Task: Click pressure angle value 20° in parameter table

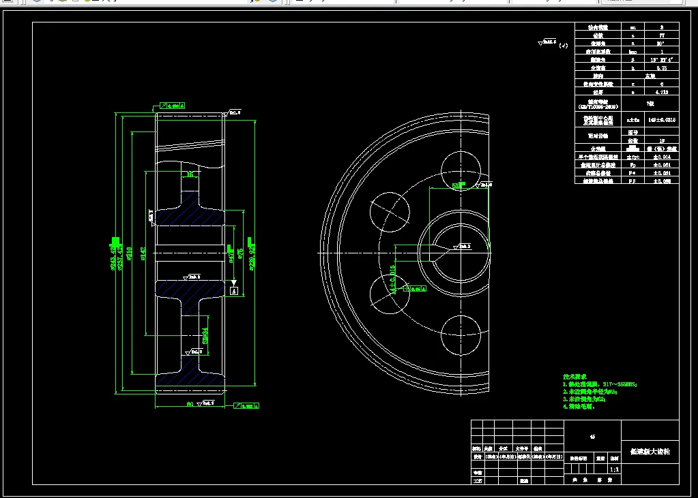Action: coord(662,44)
